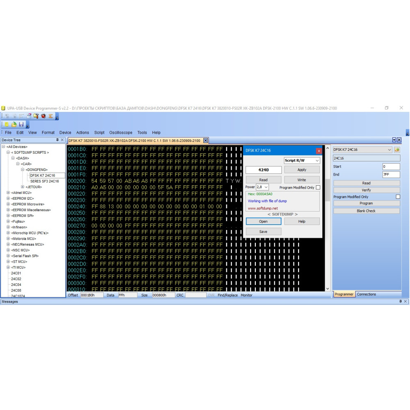
Task: Click the eraser clear-buffer toolbar icon
Action: 29,116
